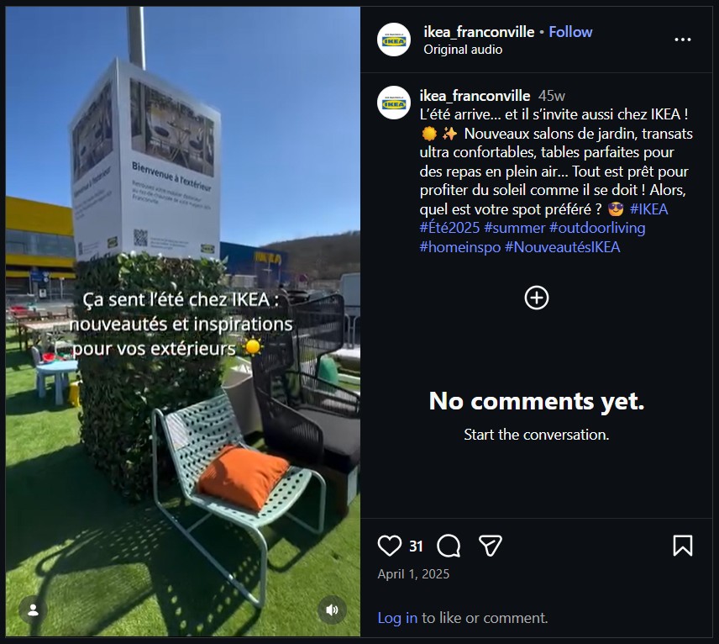Click IKEA avatar beside the caption
Viewport: 719px width, 644px height.
(x=394, y=103)
